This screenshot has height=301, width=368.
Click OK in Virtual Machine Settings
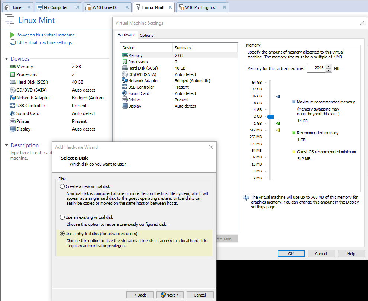pos(291,253)
